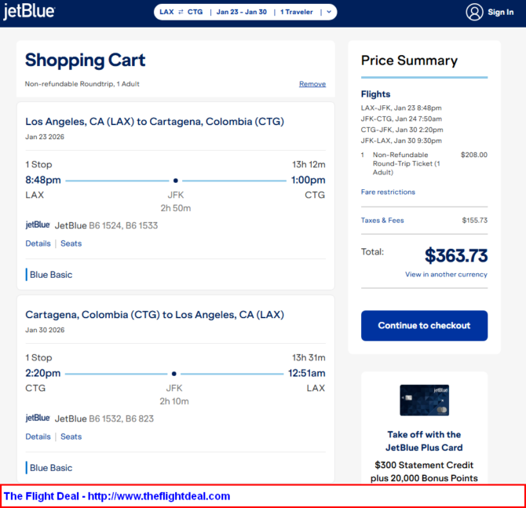Remove the roundtrip from the cart
Image resolution: width=526 pixels, height=508 pixels.
pyautogui.click(x=312, y=84)
